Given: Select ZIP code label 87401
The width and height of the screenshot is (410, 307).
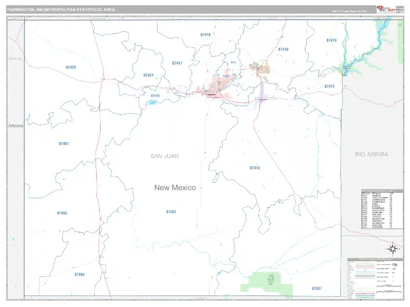Looking at the screenshot, I should [171, 212].
